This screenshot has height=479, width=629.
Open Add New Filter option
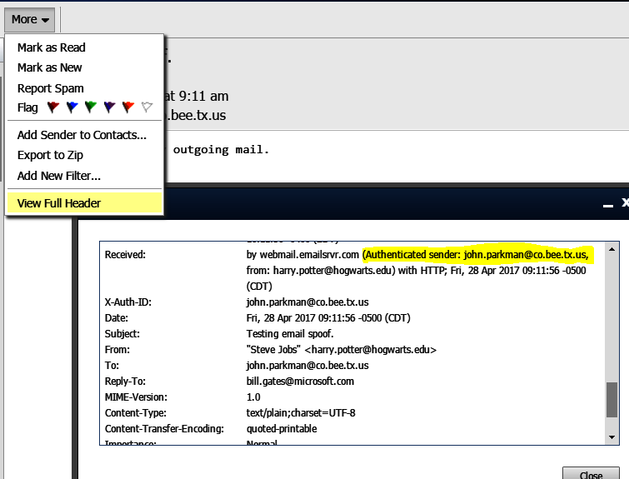tap(58, 176)
